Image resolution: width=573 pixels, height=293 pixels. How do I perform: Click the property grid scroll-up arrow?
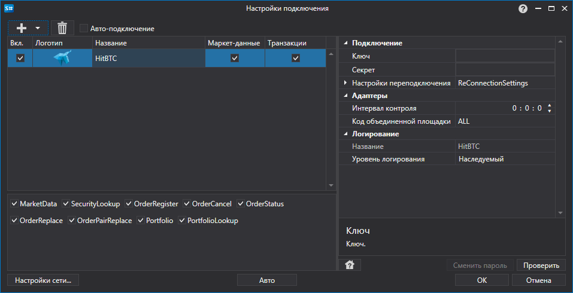[x=560, y=41]
